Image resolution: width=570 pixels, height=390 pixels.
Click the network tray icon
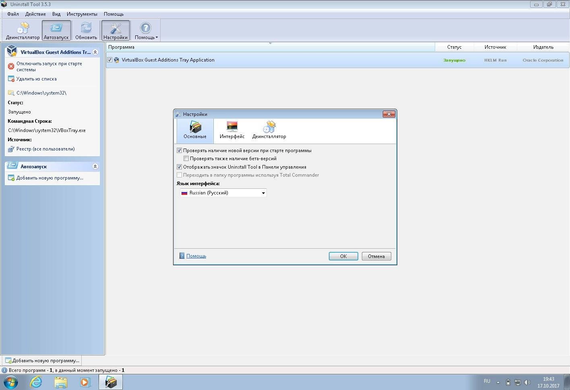tap(518, 382)
